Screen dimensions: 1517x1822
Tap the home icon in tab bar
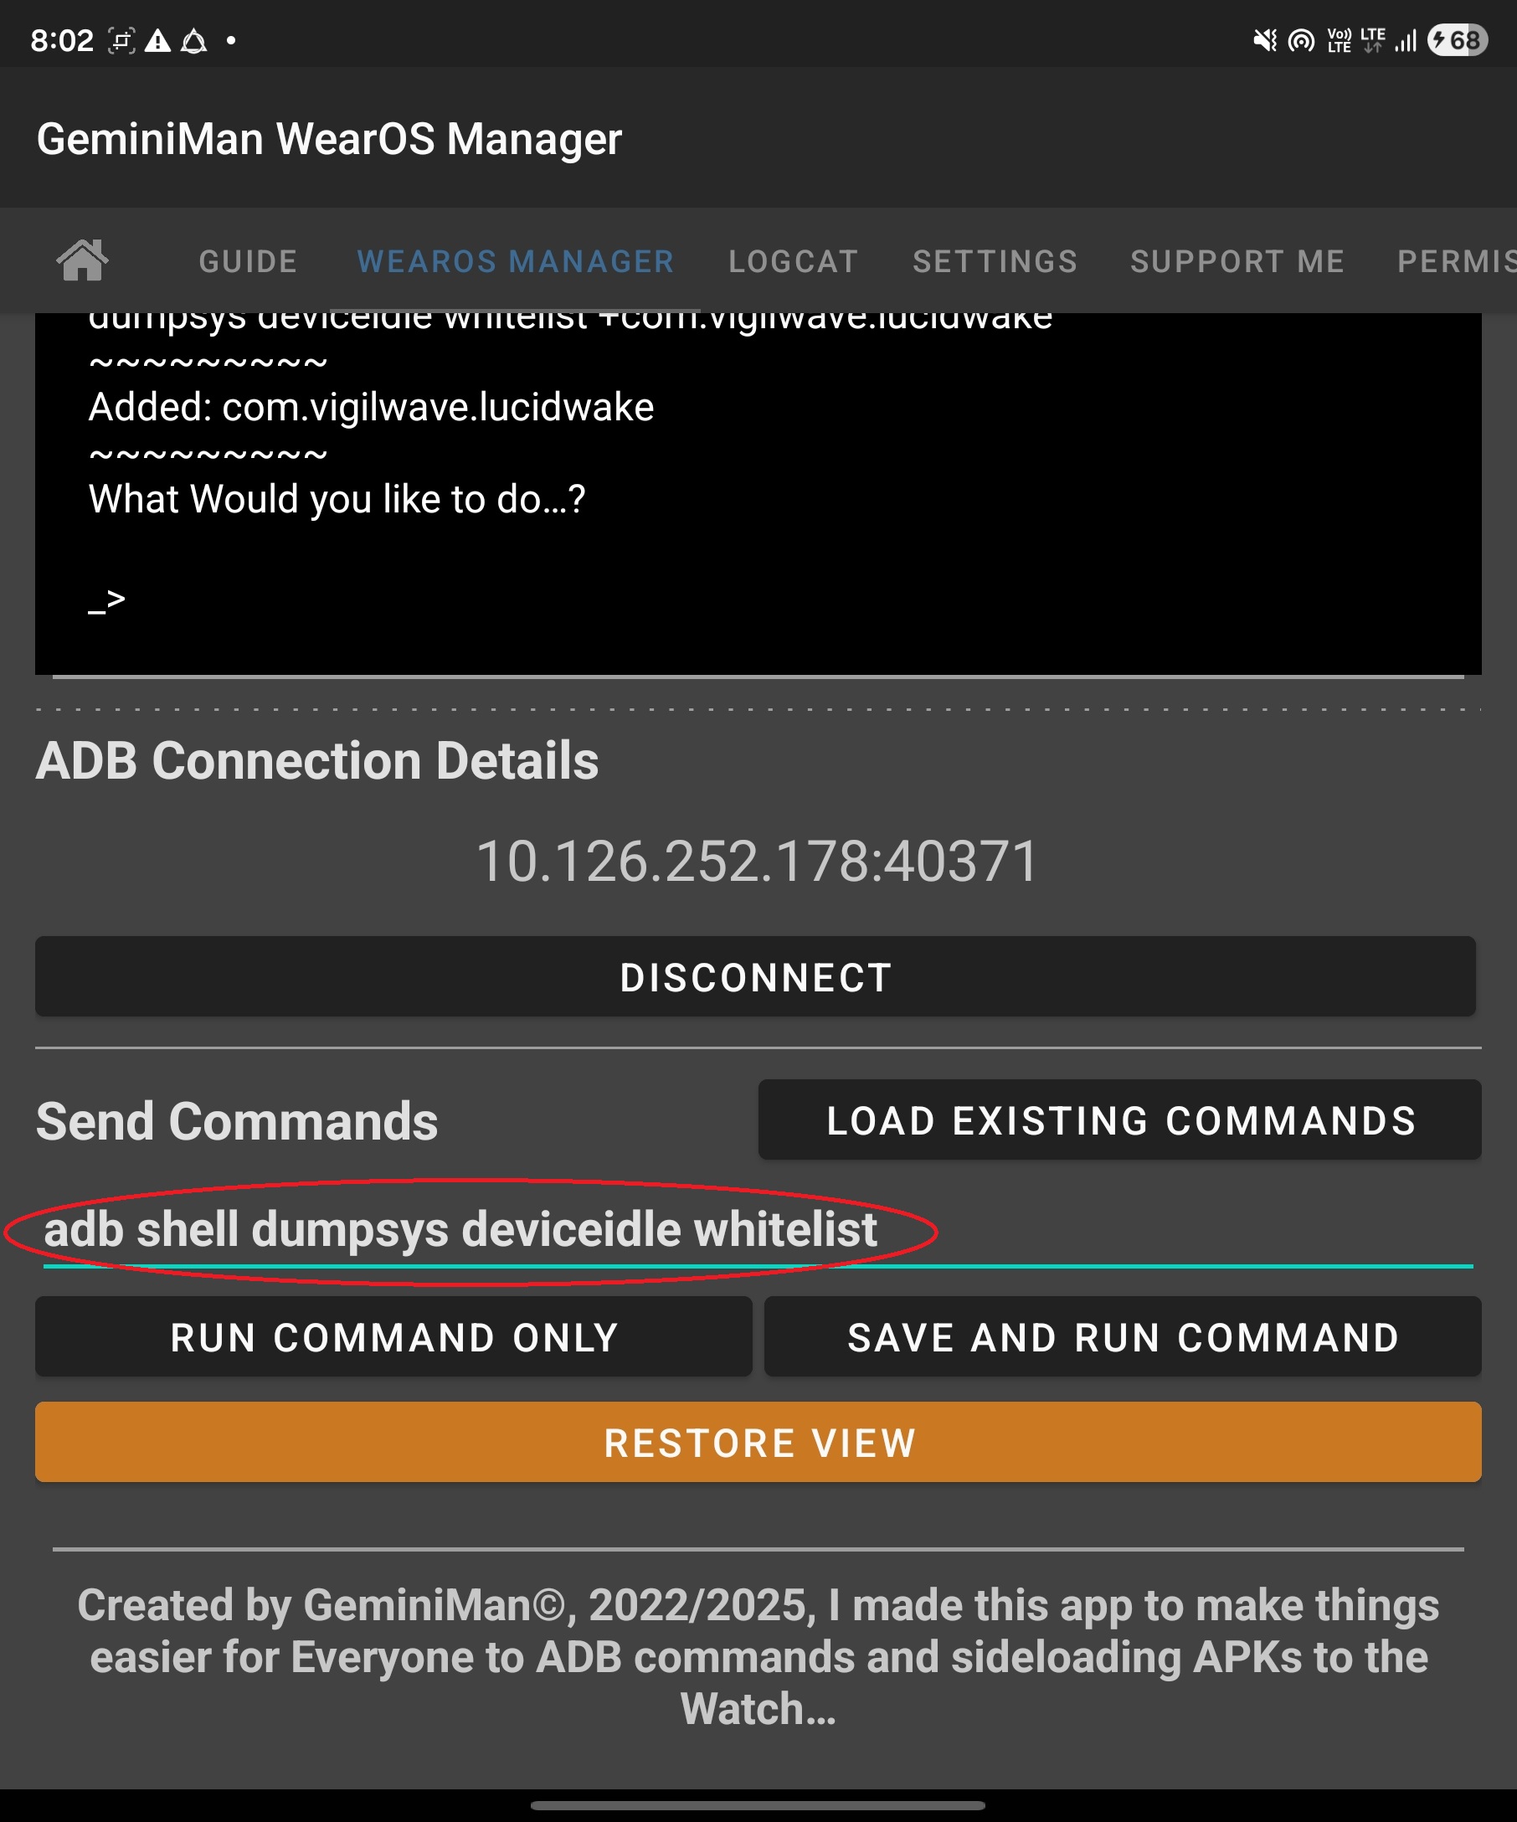[82, 260]
